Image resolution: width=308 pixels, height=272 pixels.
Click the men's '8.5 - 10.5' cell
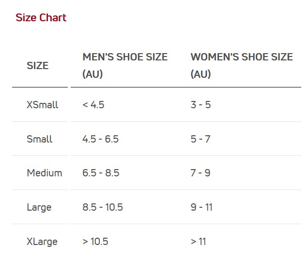[103, 207]
